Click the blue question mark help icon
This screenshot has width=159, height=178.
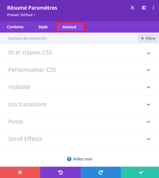pyautogui.click(x=69, y=159)
